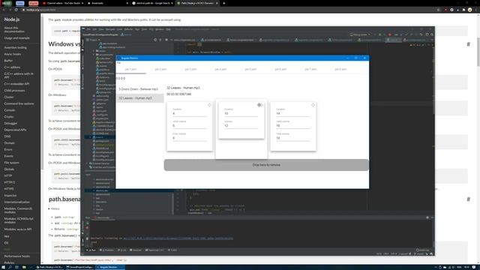
Task: Select 32 Leaves - Human.mp3 list item
Action: click(x=140, y=98)
